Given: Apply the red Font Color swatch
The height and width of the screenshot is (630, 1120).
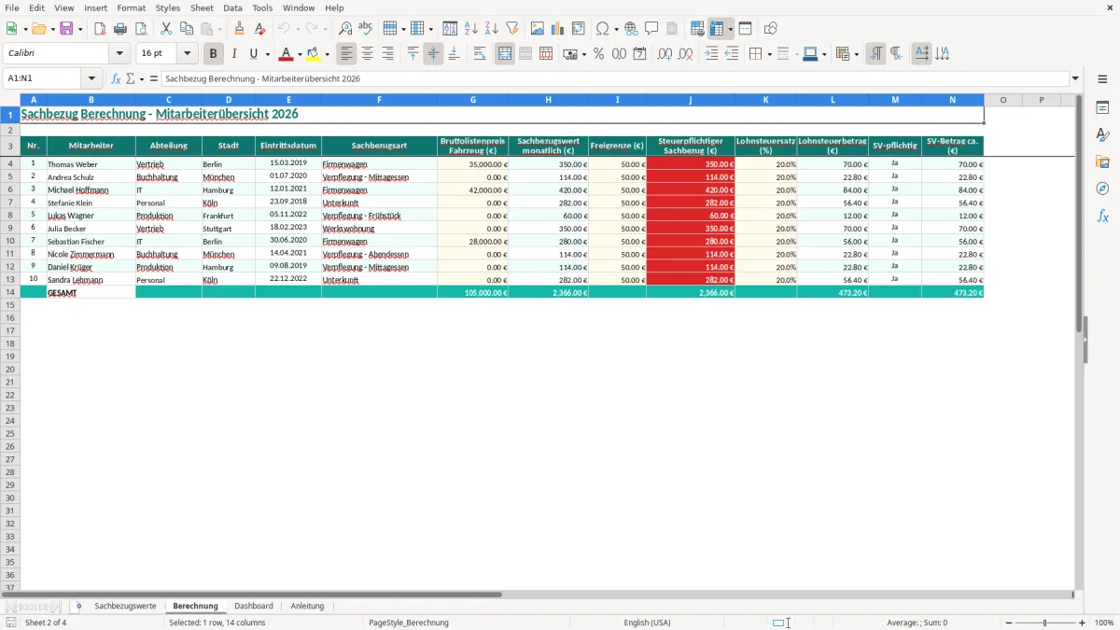Looking at the screenshot, I should (x=287, y=54).
